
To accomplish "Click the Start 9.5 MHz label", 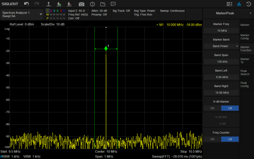I will 10,152.
